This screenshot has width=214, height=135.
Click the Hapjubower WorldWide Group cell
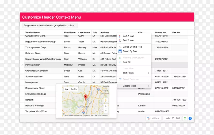click(43, 42)
